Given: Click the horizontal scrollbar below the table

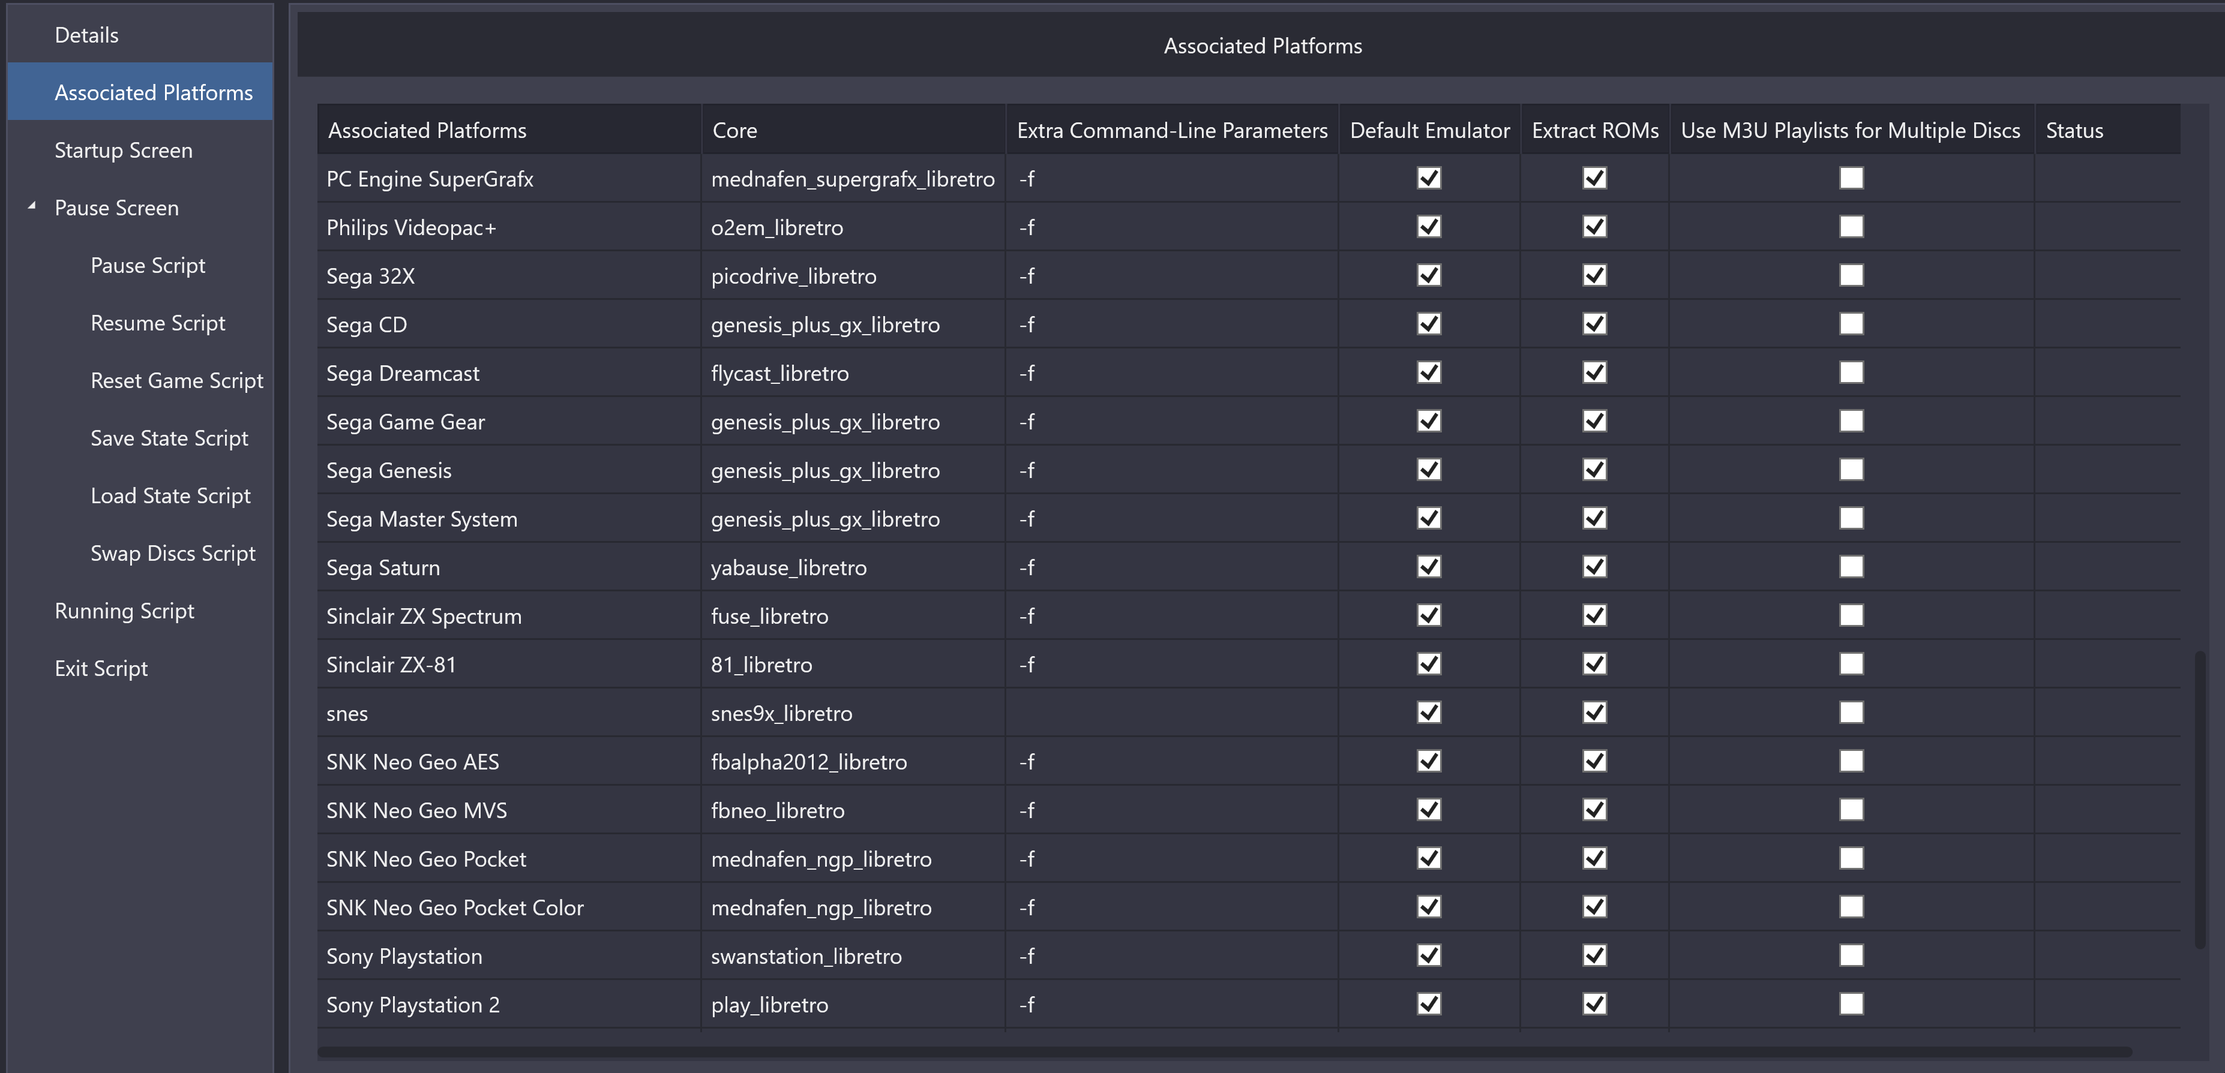Looking at the screenshot, I should click(x=1225, y=1051).
